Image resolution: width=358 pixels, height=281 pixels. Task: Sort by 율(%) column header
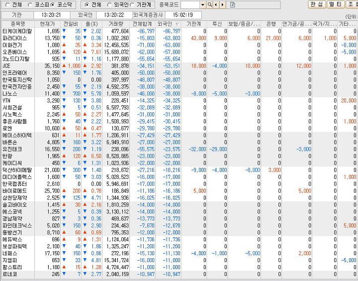pos(92,24)
